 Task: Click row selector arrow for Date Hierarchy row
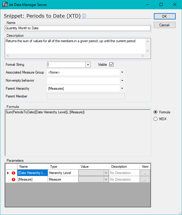(x=8, y=173)
